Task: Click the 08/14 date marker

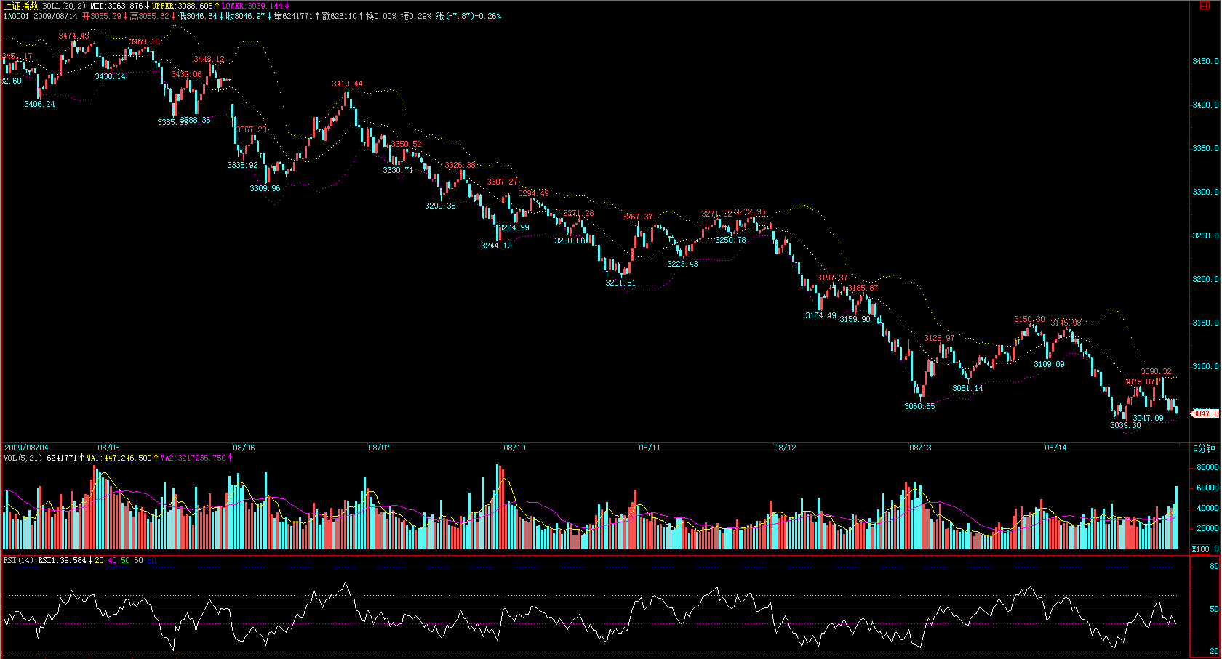Action: [1055, 448]
